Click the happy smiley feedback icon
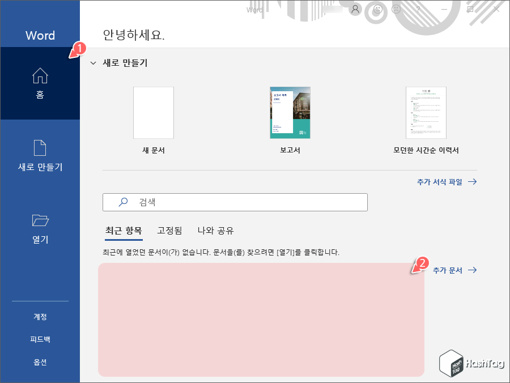 376,9
